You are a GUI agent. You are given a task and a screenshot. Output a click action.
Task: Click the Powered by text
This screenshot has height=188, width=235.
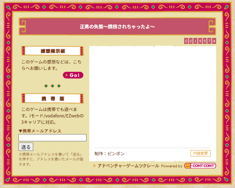tap(172, 166)
